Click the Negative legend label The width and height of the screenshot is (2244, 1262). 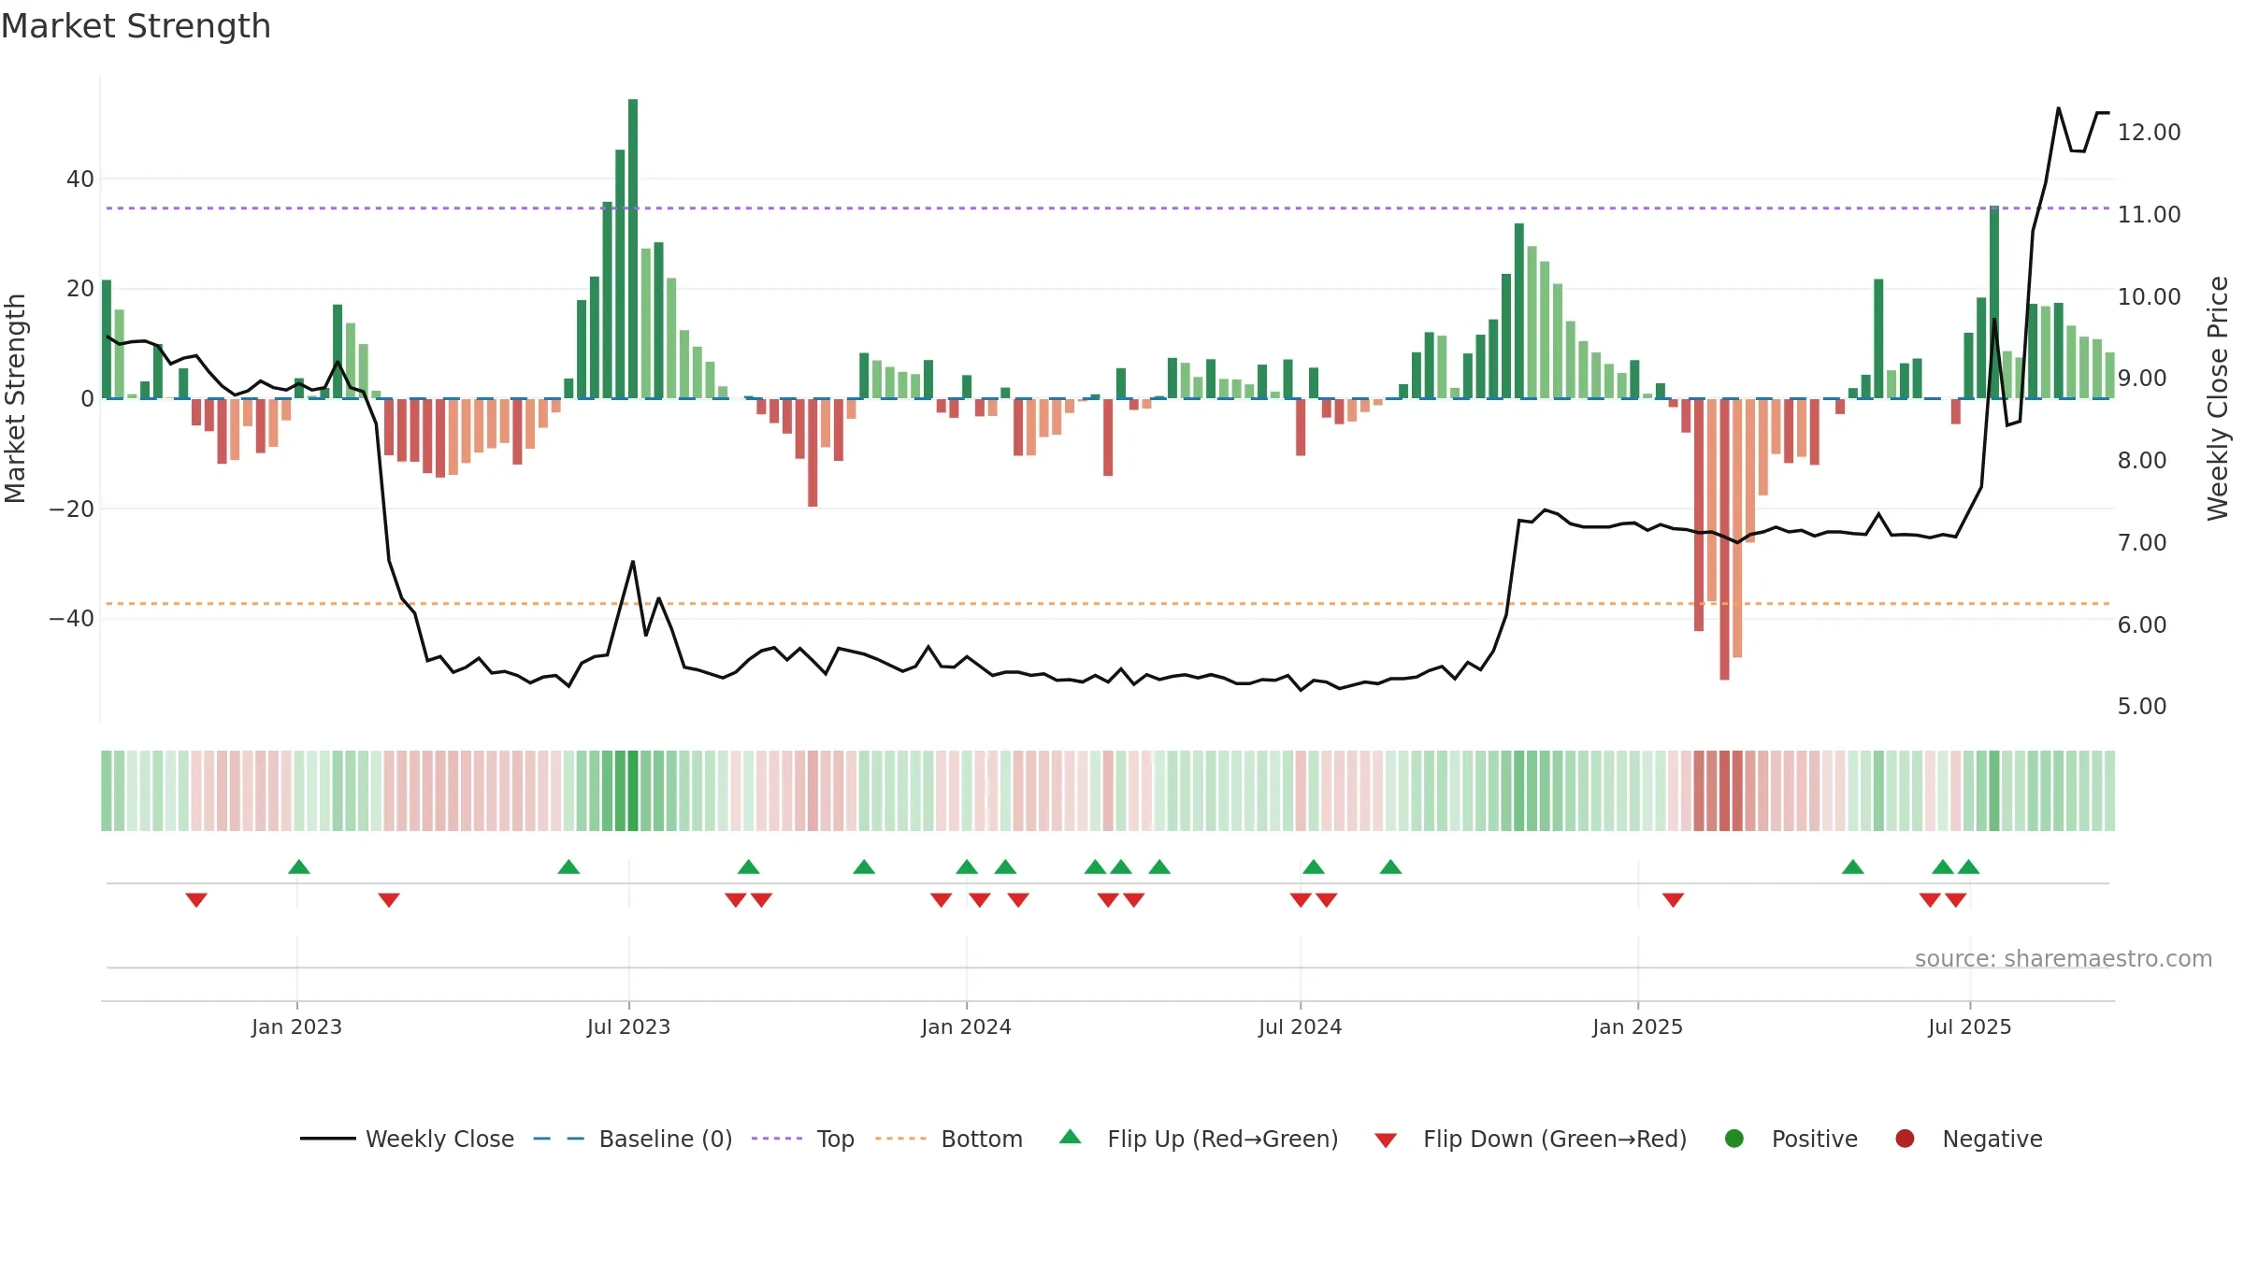[1992, 1139]
